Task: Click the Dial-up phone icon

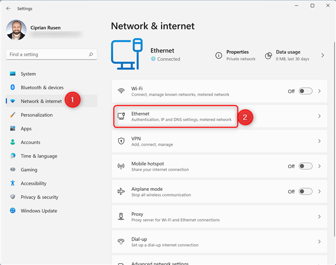Action: point(121,242)
